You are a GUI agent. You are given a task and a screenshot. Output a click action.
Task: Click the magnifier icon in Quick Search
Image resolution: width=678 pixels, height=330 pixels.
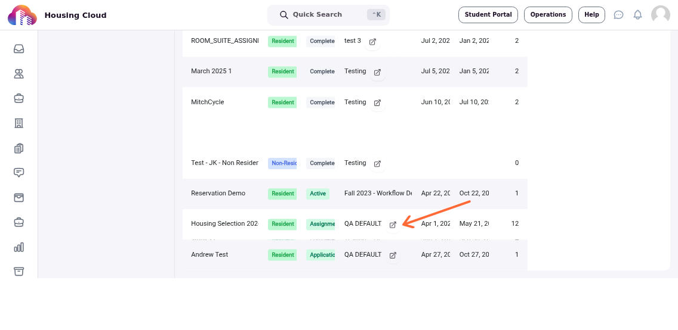(x=284, y=15)
